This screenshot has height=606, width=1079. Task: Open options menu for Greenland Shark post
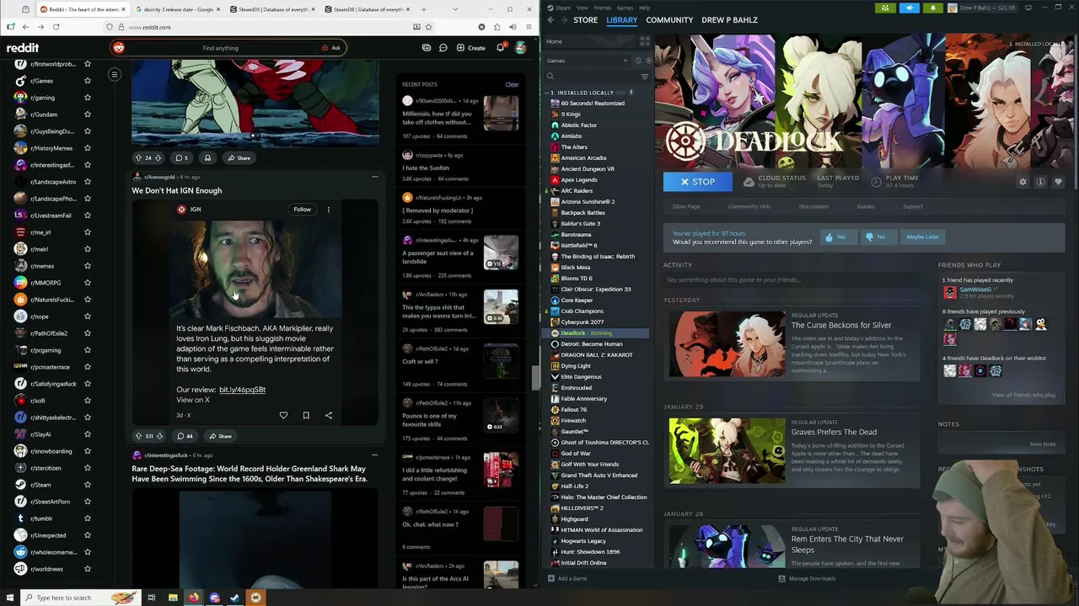coord(374,455)
